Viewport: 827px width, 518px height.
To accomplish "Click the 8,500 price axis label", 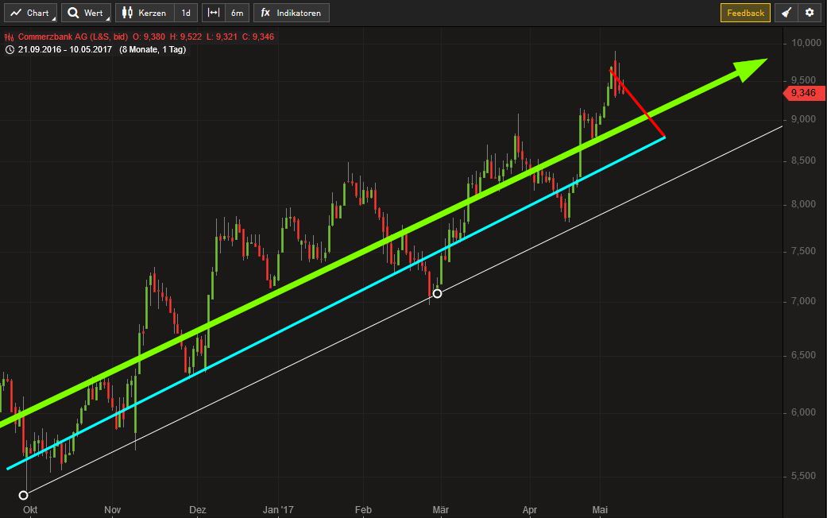I will (x=802, y=160).
